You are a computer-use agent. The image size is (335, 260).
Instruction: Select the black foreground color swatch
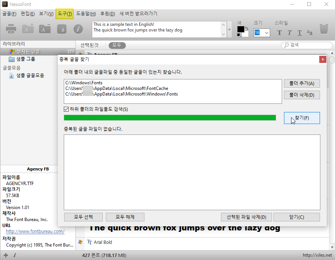pos(240,29)
